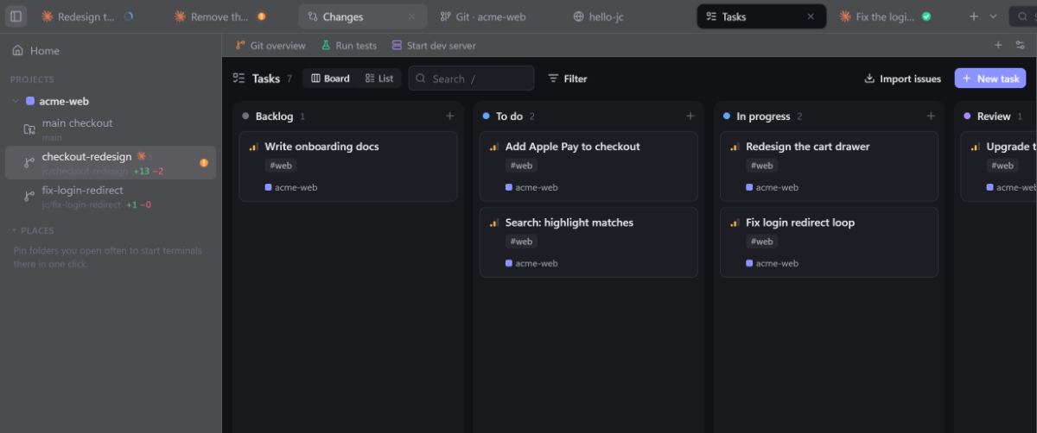
Task: Click the Git overview branch icon
Action: click(x=241, y=46)
